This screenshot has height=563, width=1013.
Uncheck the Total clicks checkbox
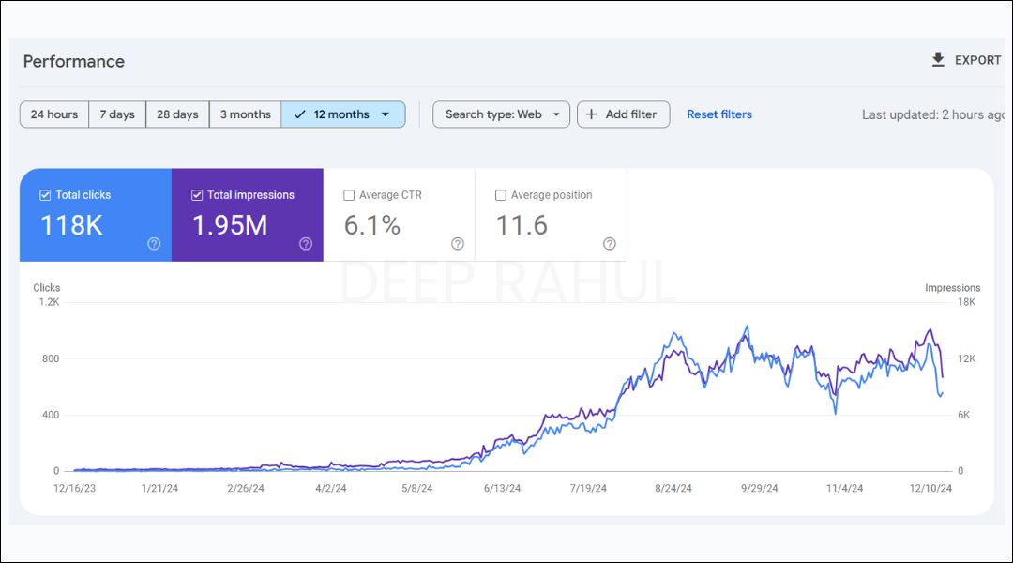44,194
